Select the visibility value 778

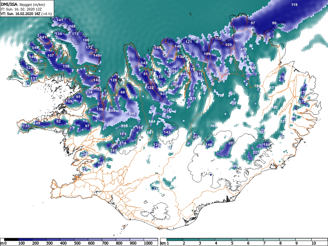coord(213,126)
